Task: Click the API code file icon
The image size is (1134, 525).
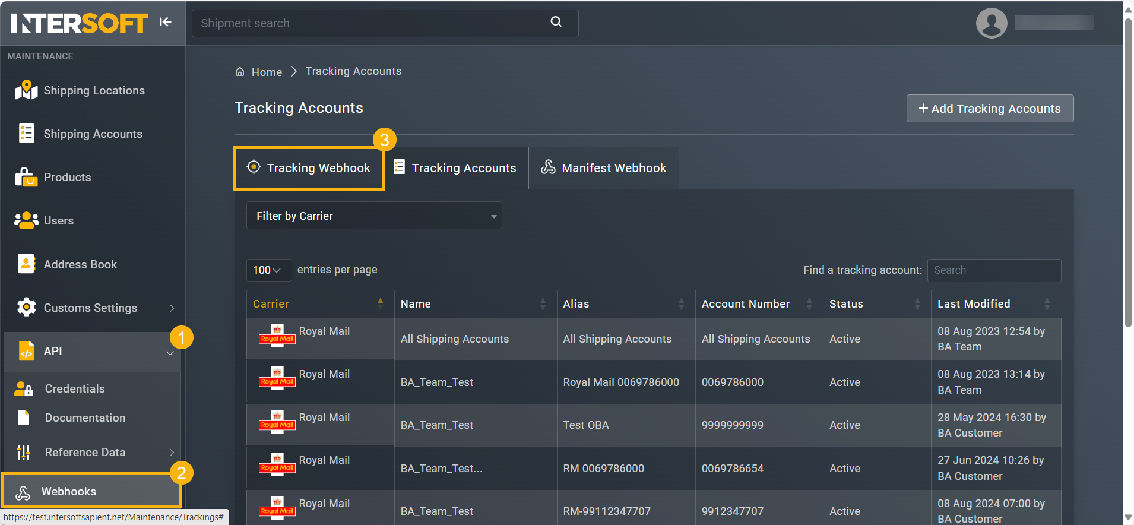Action: [x=26, y=351]
